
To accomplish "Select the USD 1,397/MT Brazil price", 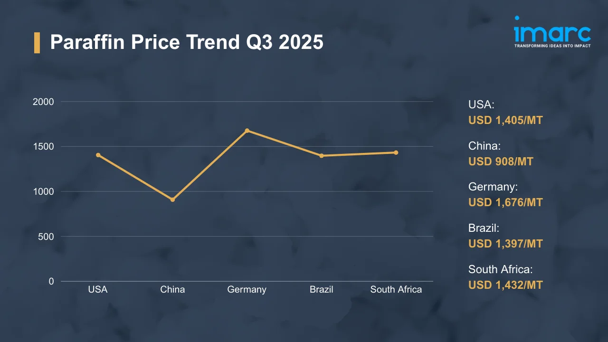I will (x=505, y=244).
